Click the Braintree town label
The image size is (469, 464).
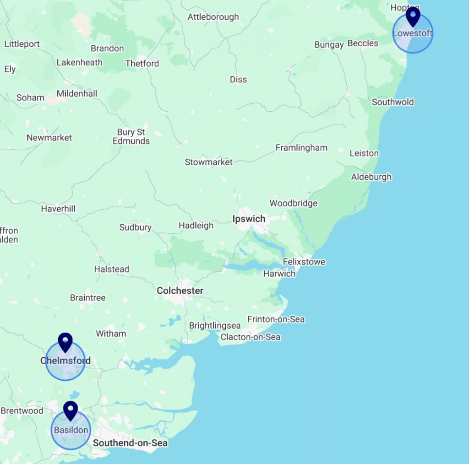87,297
